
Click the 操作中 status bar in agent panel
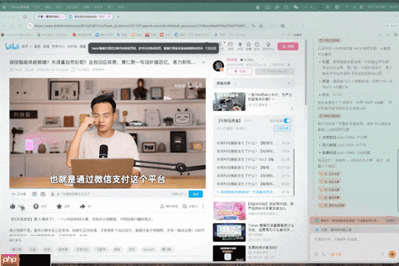(353, 221)
